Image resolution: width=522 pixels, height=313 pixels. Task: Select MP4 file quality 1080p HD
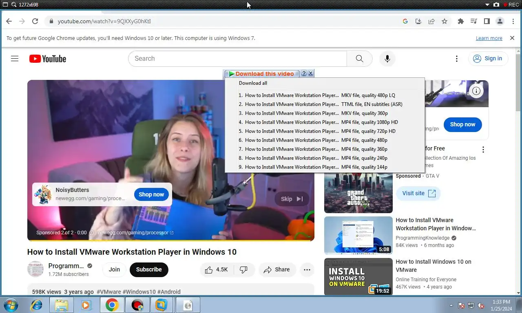(x=325, y=122)
